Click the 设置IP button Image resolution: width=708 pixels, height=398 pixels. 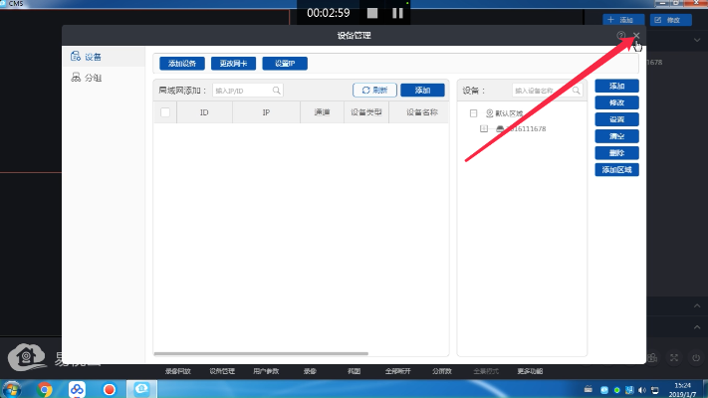coord(284,64)
